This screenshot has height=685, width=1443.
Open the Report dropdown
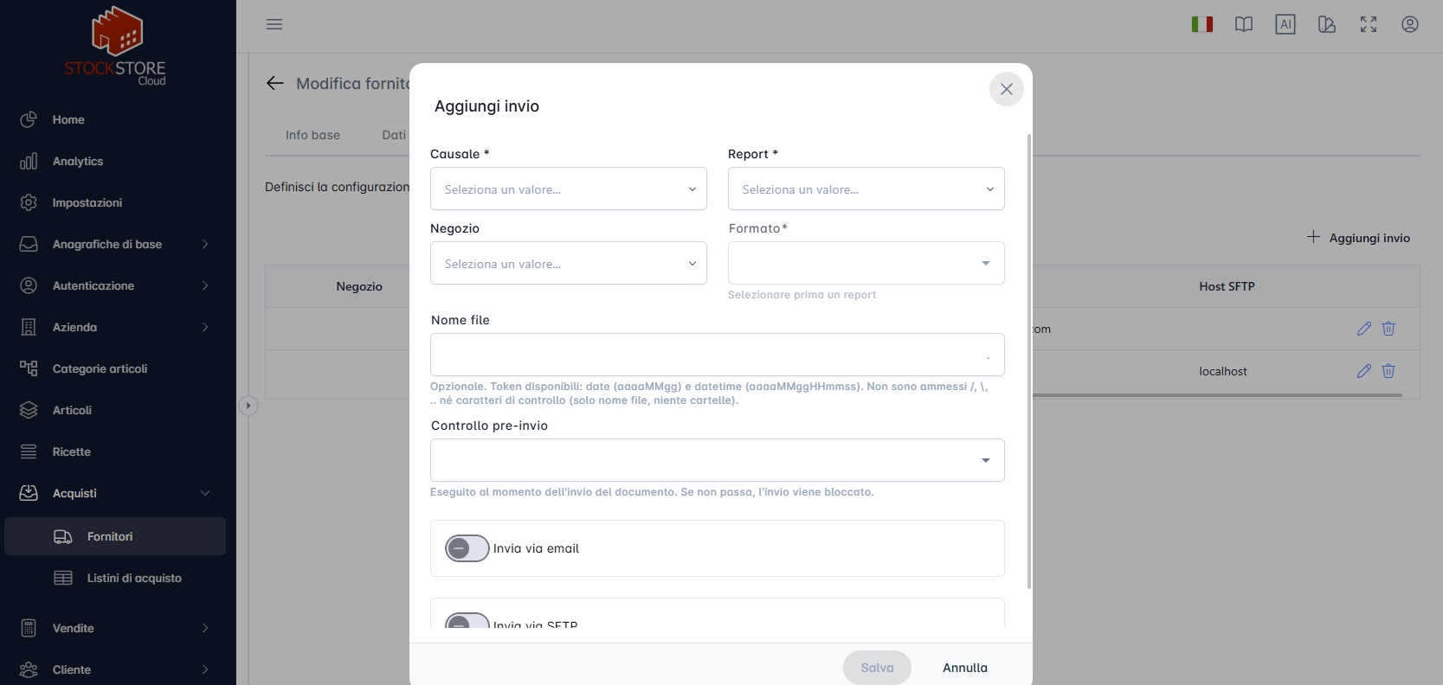[866, 189]
